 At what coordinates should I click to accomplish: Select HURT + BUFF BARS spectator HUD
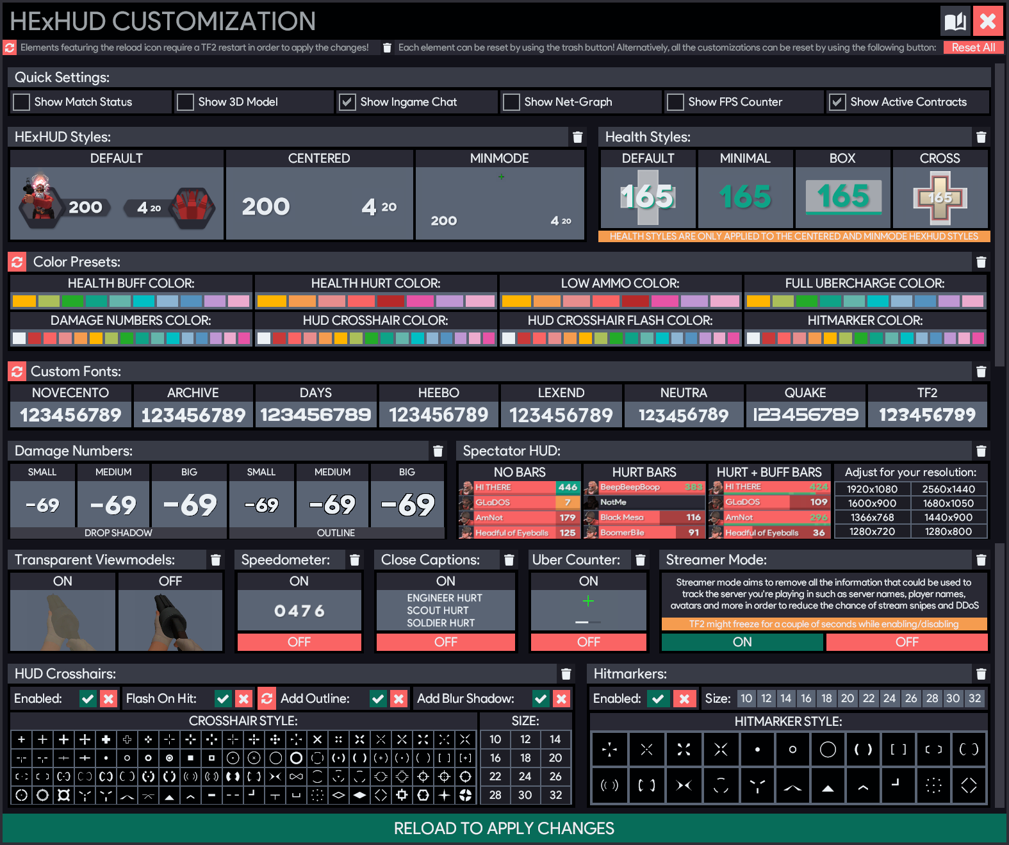point(769,501)
